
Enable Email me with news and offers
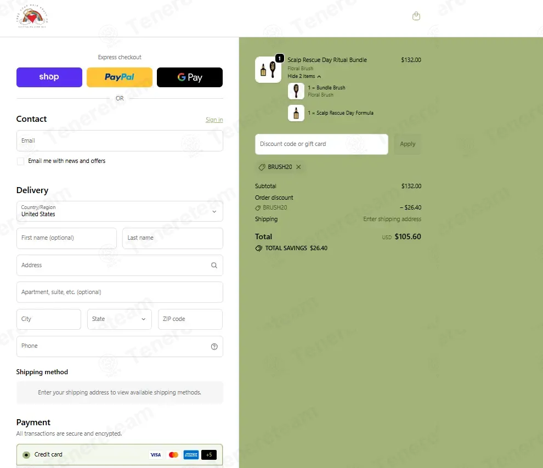click(x=20, y=161)
